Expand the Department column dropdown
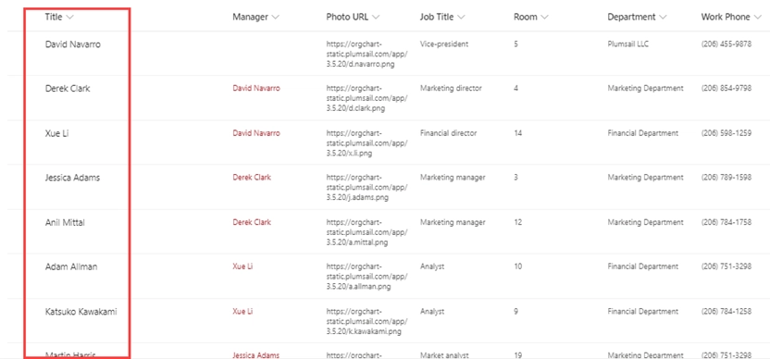The image size is (770, 359). 637,17
